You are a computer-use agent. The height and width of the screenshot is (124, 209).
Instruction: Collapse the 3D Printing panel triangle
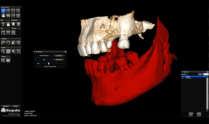35,52
